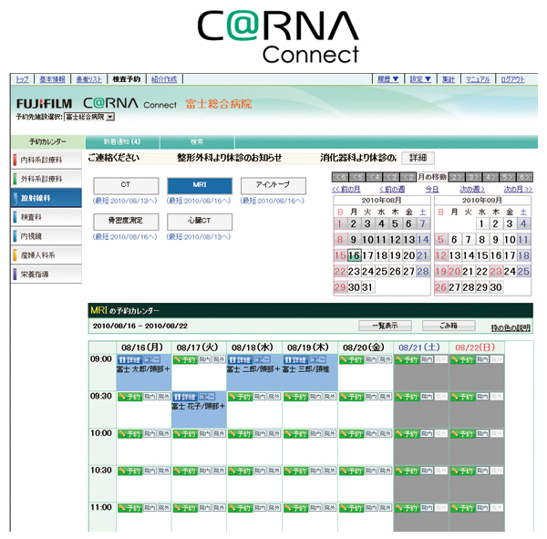Image resolution: width=547 pixels, height=539 pixels.
Task: Click green 予約 for 08/19 at 10:00
Action: tap(295, 433)
